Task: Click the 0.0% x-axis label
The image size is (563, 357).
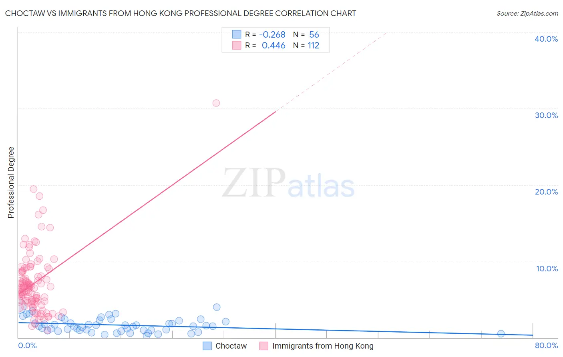Action: pos(27,345)
